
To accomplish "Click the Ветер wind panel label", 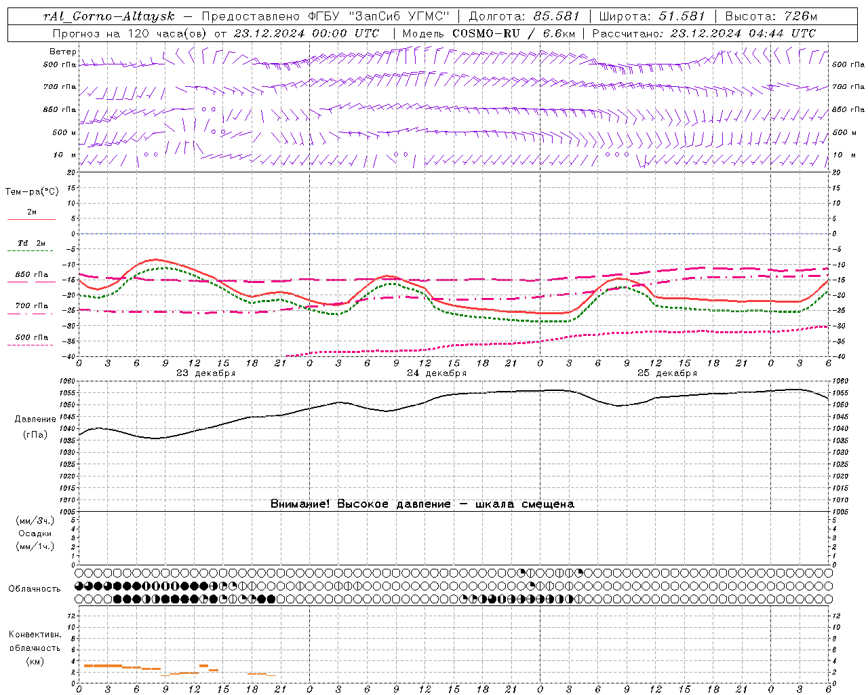I will tap(63, 52).
